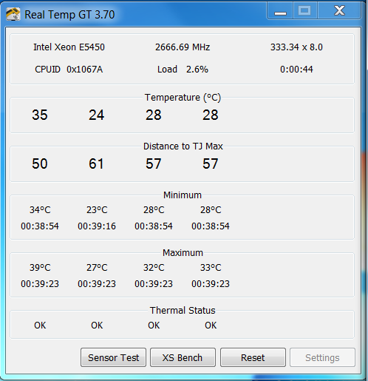Click the core temperature reading 24

pos(97,115)
